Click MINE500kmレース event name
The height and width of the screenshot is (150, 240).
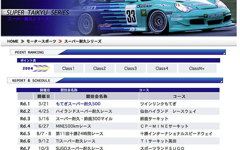click(x=73, y=126)
